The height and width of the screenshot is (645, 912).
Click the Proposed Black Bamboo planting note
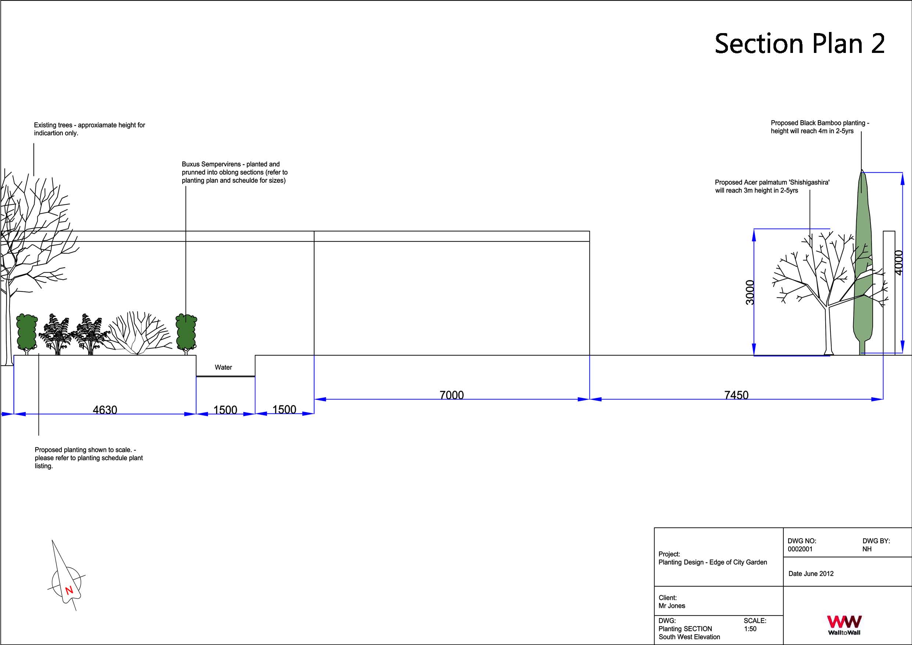click(x=819, y=127)
